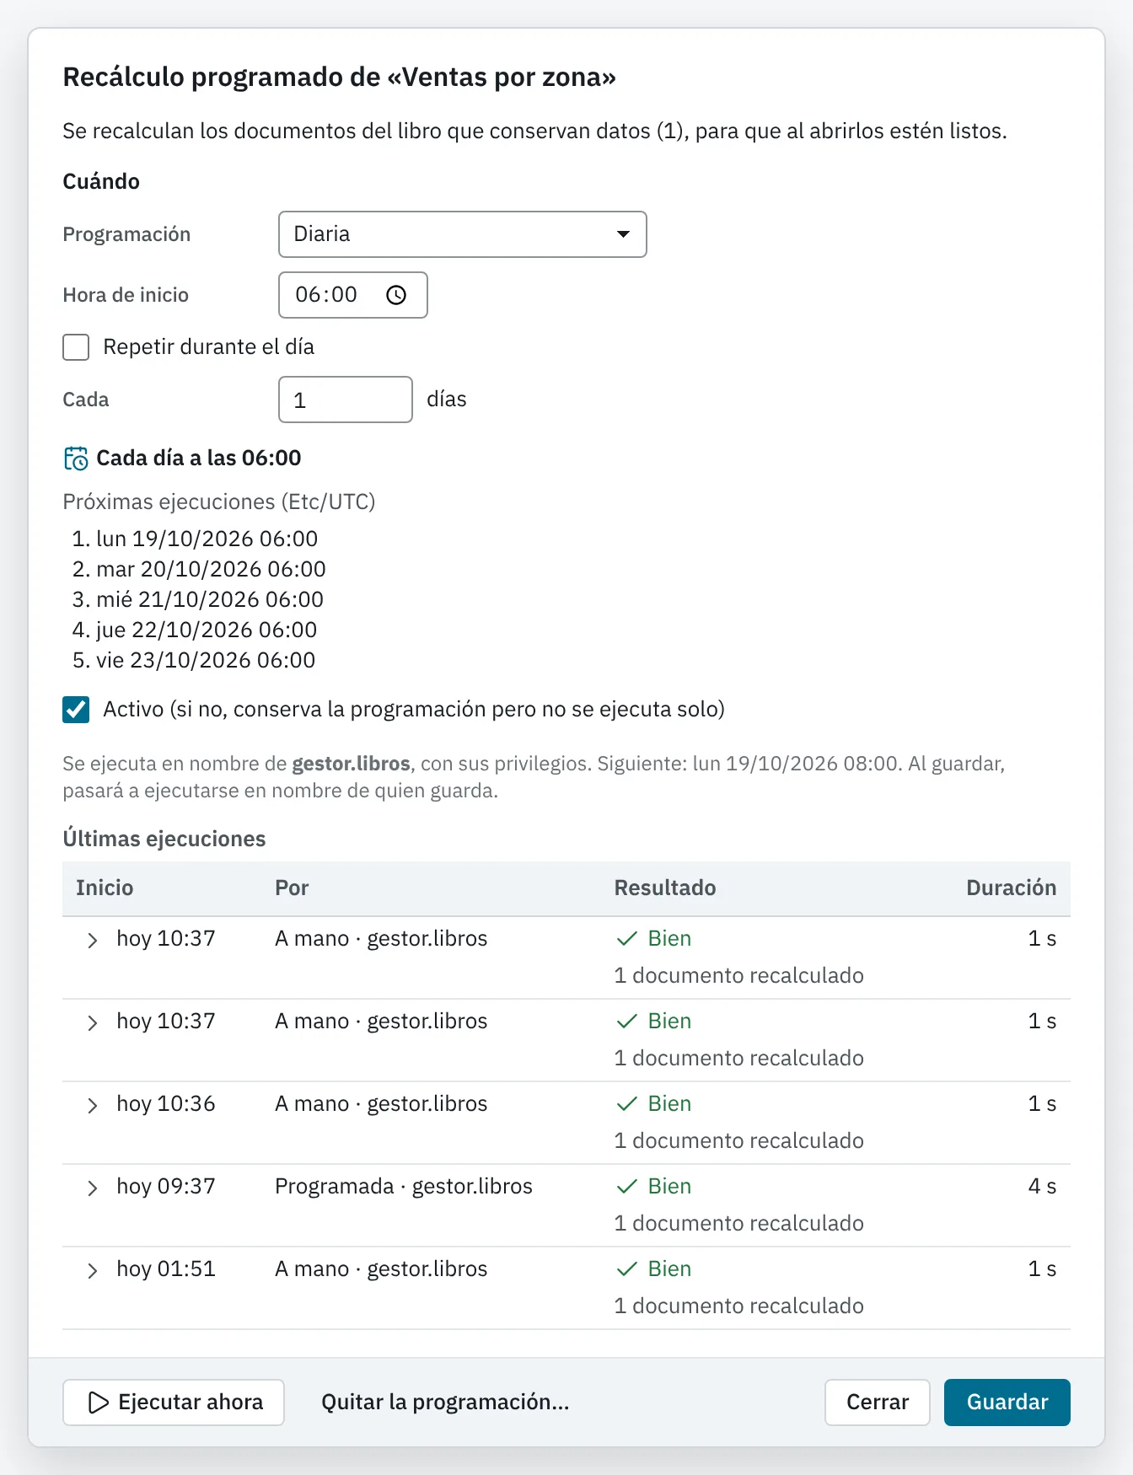Click the "Hora de inicio" label
This screenshot has width=1133, height=1475.
(x=126, y=295)
